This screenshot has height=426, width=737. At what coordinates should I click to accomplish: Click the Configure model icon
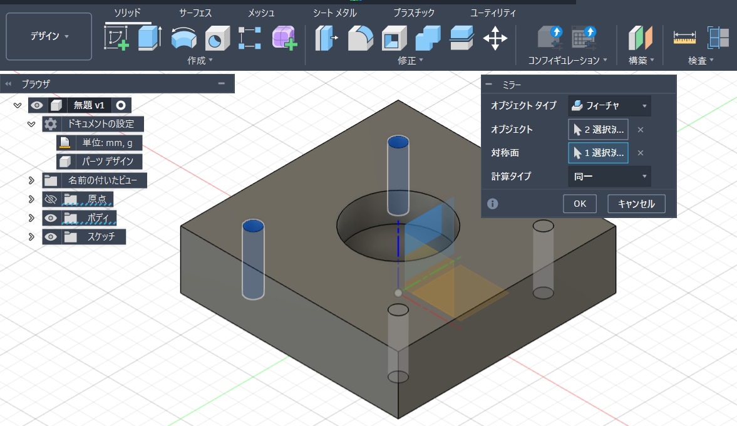pos(551,38)
